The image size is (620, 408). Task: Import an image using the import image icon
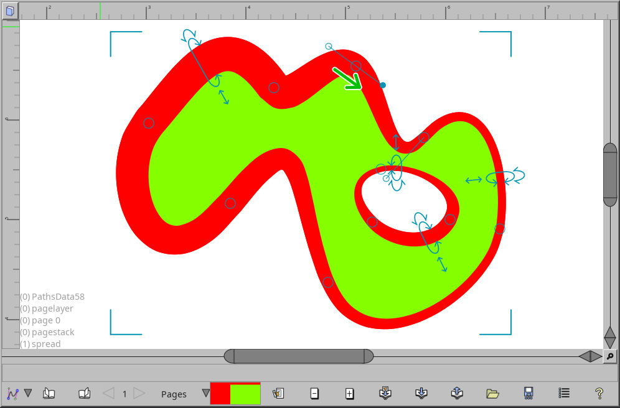[385, 393]
